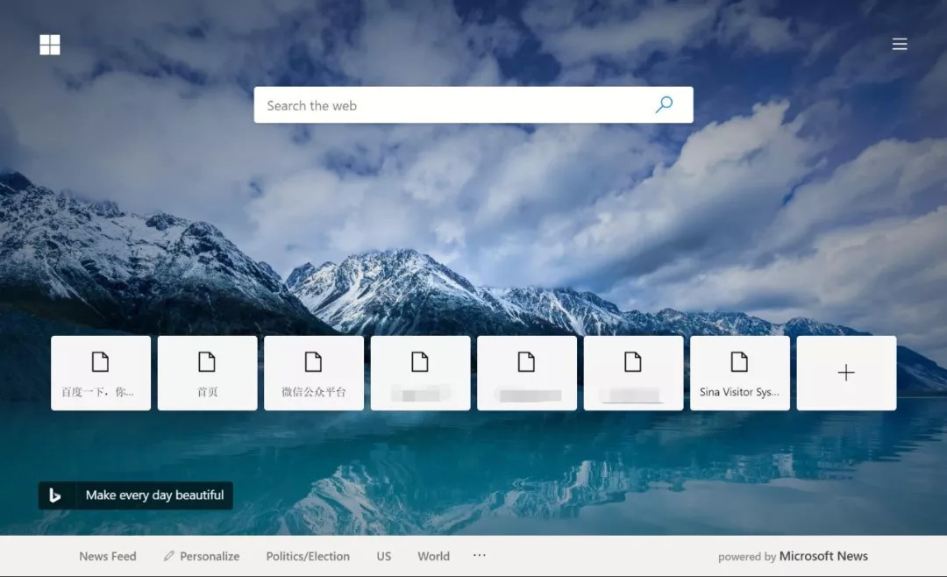Select the World news tab

pos(434,557)
